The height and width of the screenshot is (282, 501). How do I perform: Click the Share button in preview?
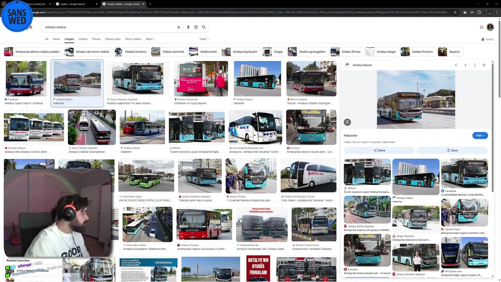coord(379,150)
